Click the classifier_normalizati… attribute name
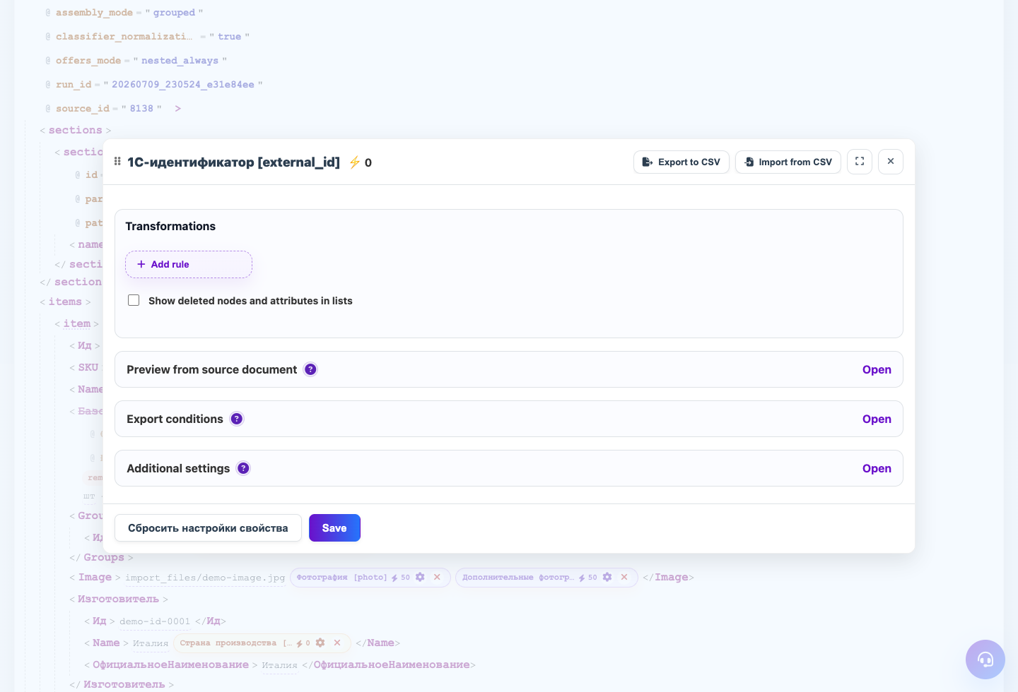The height and width of the screenshot is (692, 1018). click(124, 36)
